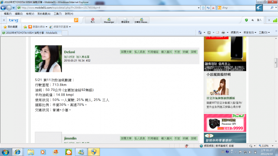
Task: Click 引言 button on Delavi's post
Action: click(x=177, y=52)
